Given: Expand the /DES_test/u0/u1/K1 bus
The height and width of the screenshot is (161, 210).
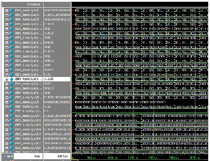Looking at the screenshot, I should click(x=7, y=116).
